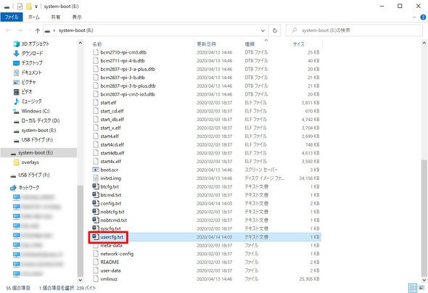Click the New Folder icon in the title bar
Screen dimensions: 428x293
29,6
